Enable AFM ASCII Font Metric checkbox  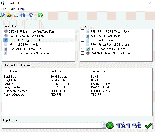(x=83, y=36)
